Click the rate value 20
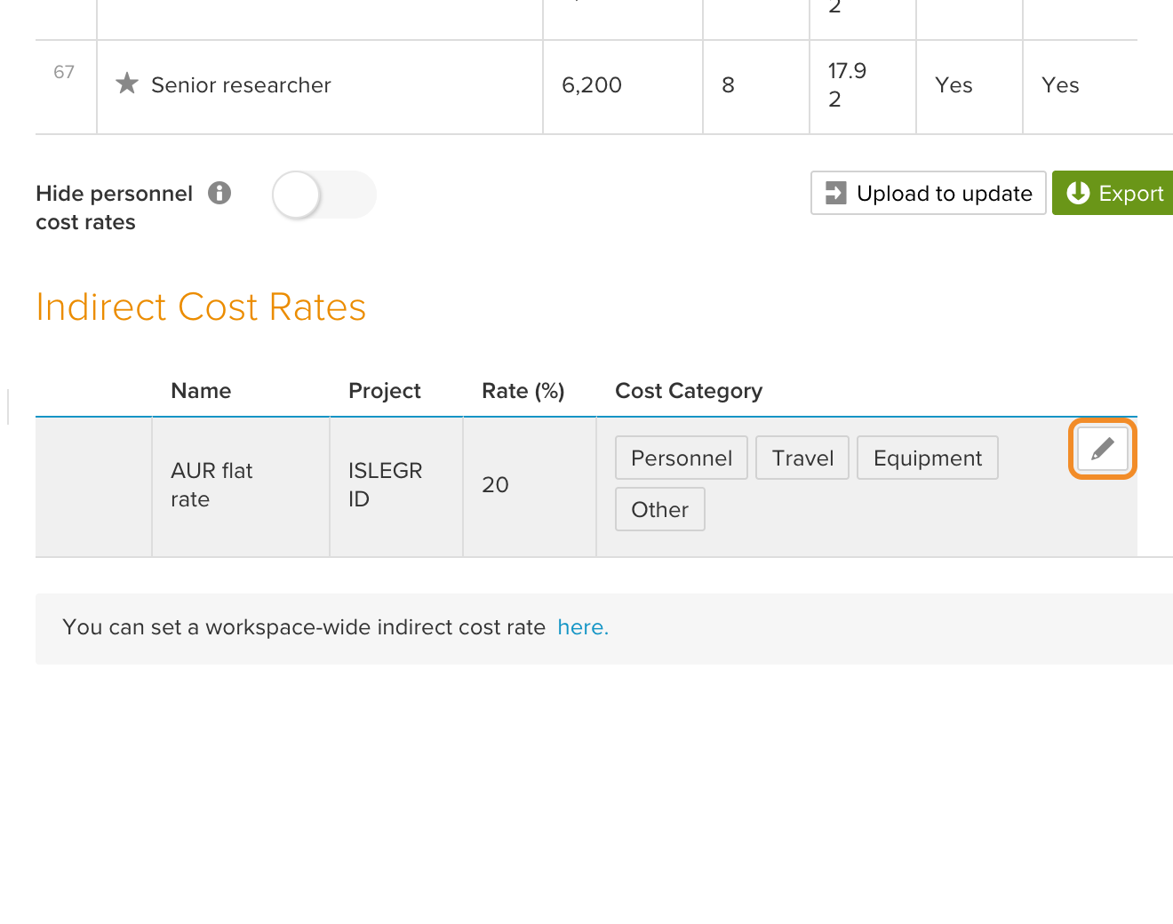This screenshot has width=1173, height=924. click(495, 485)
